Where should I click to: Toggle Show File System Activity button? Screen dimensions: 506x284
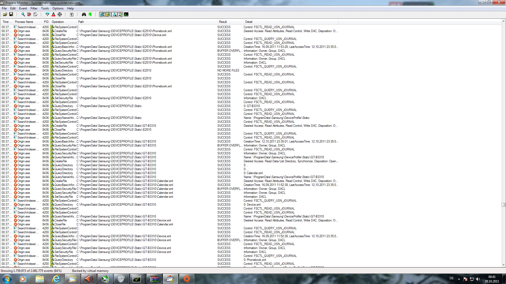tap(108, 14)
